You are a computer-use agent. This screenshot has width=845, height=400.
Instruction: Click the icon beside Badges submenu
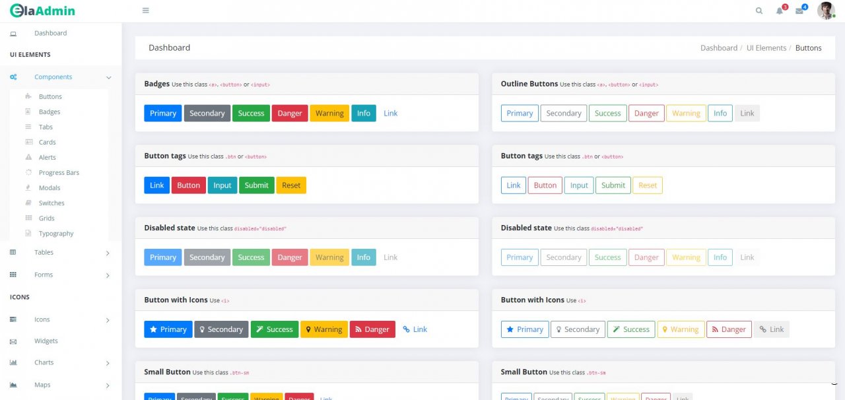pos(28,112)
